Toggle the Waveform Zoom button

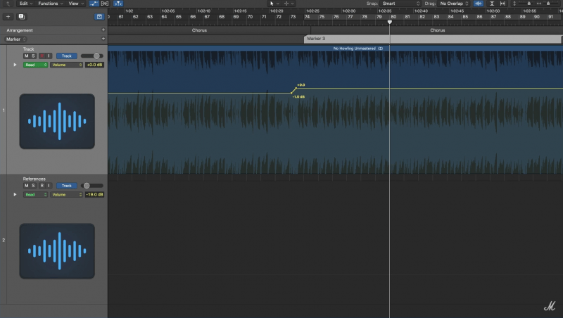tap(478, 4)
